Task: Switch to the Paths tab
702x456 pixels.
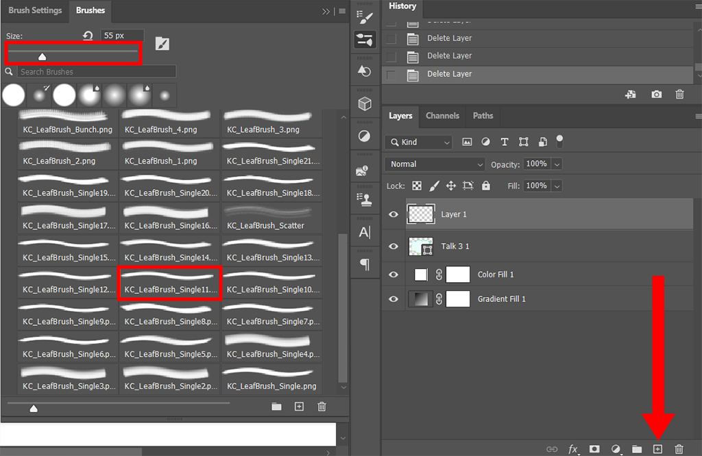Action: (x=483, y=116)
